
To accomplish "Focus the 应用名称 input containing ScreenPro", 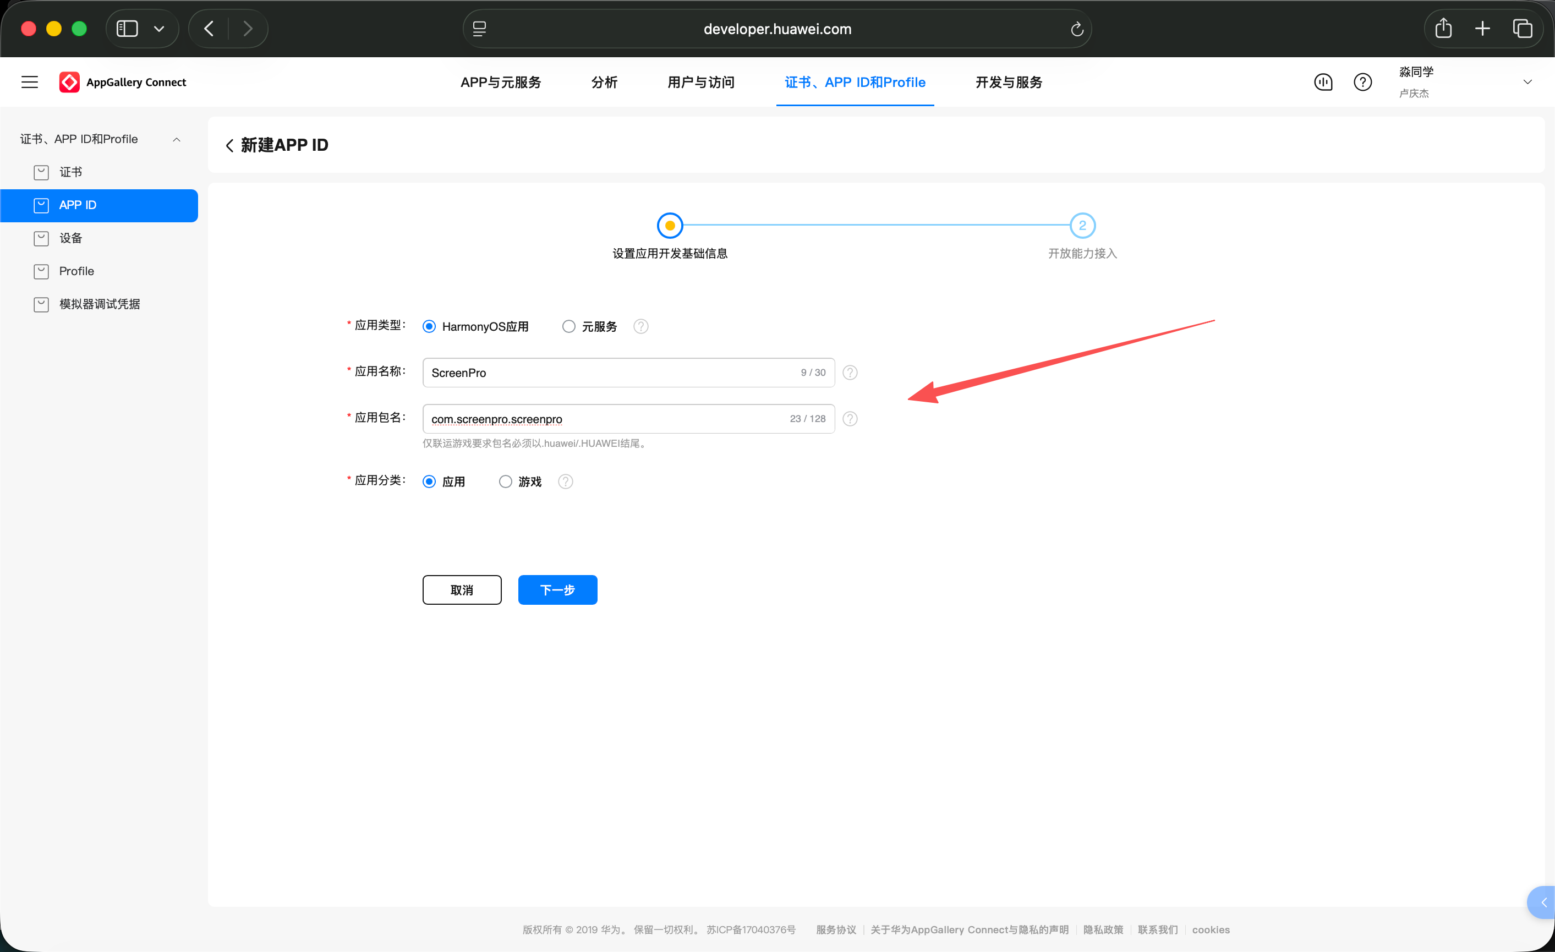I will pos(628,373).
